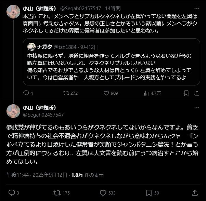Open view analytics showing 4.7万
This screenshot has width=206, height=201.
(146, 93)
